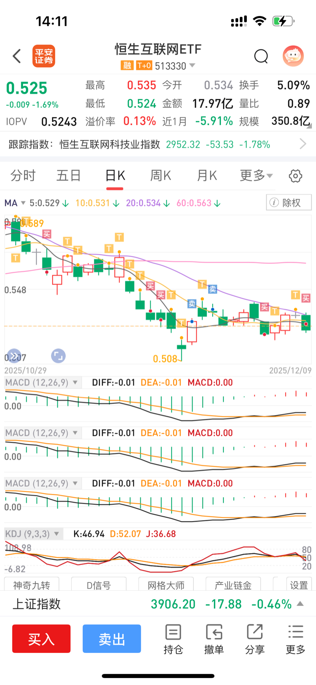
Task: Open indicator 设置 button
Action: coord(299,584)
